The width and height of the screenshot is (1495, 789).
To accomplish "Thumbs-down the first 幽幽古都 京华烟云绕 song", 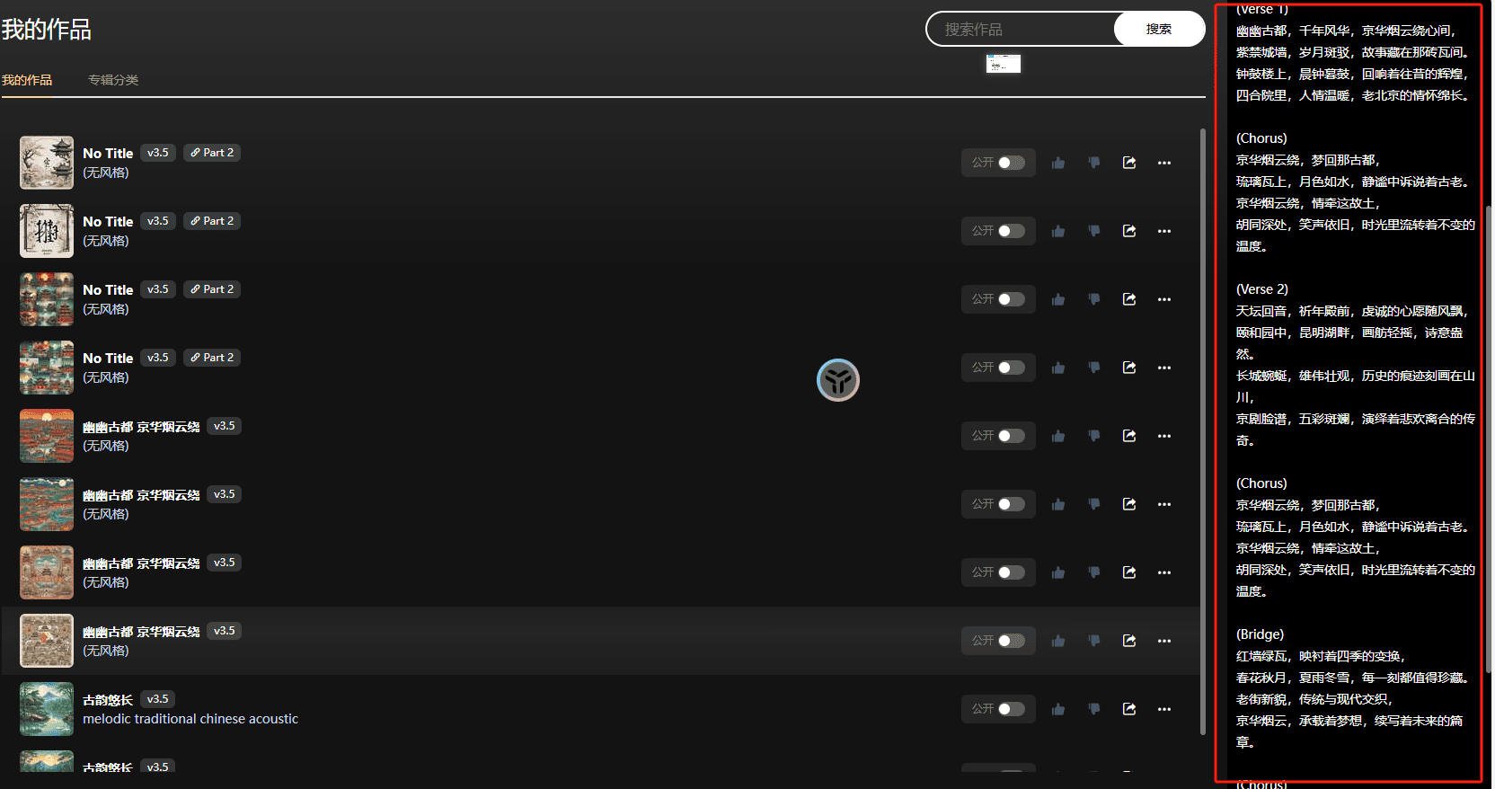I will click(x=1093, y=436).
